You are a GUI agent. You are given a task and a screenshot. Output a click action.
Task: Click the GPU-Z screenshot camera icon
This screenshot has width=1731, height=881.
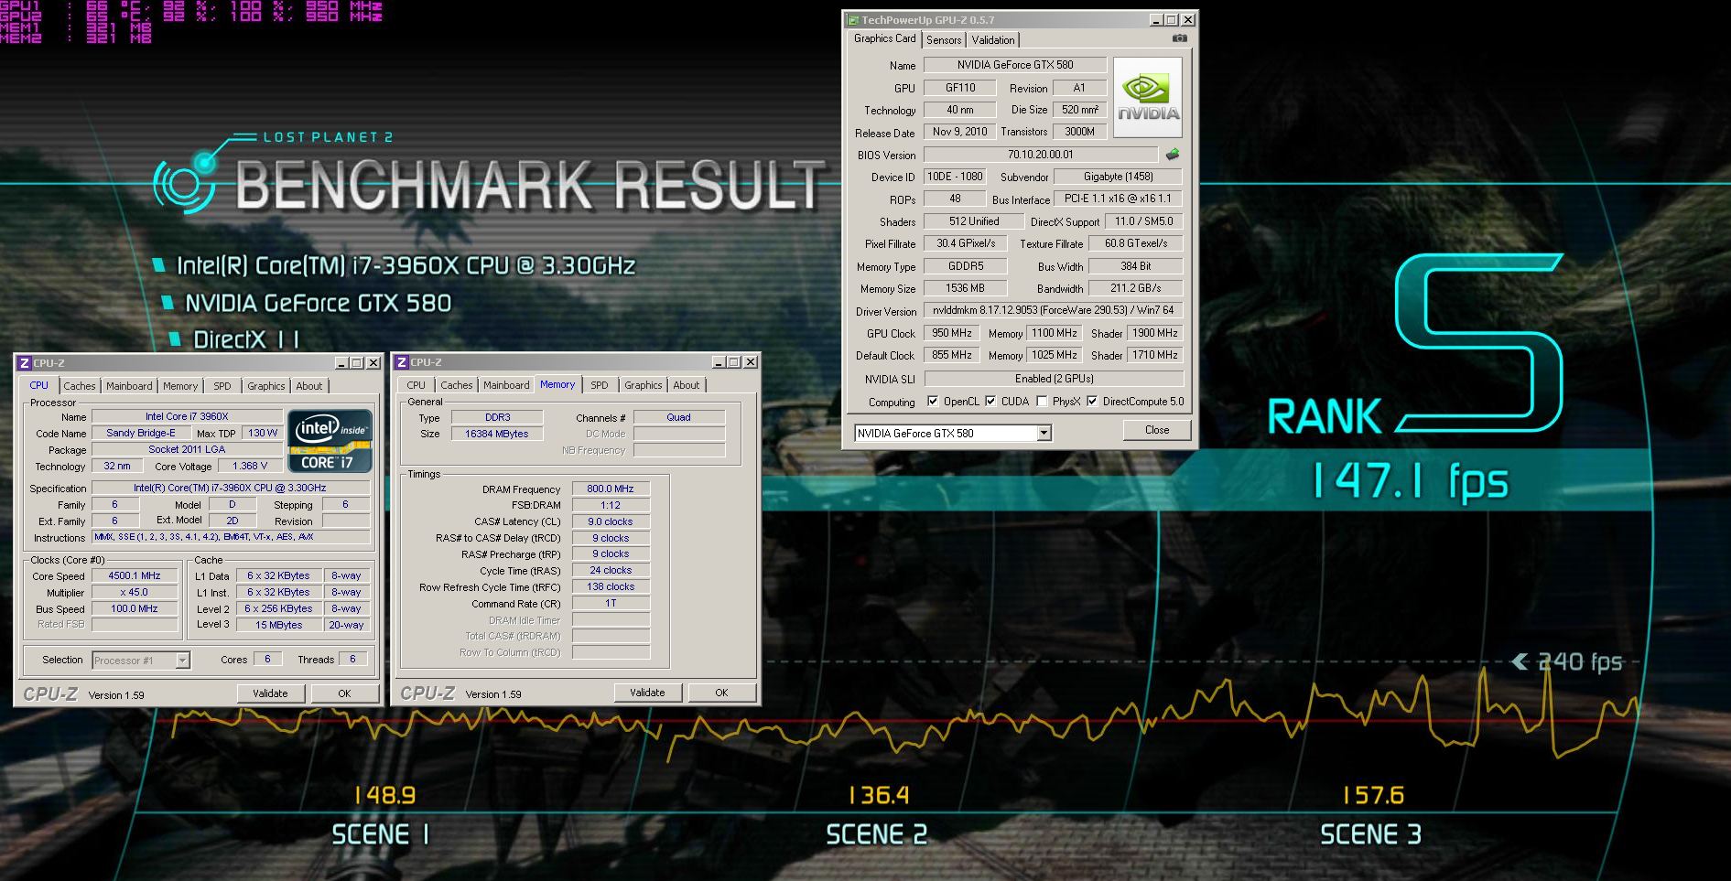tap(1179, 38)
